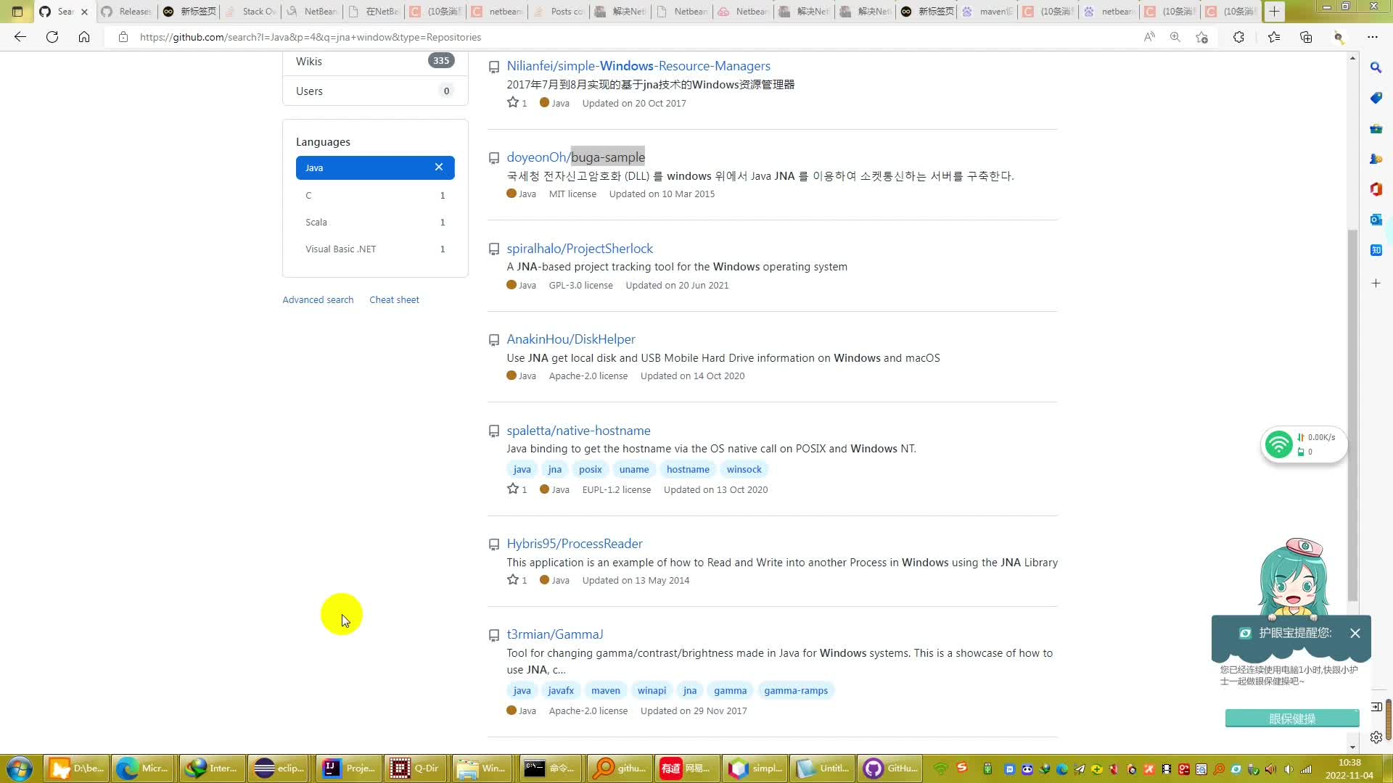Open spiralhalo/ProjectSherlock repository

[580, 249]
